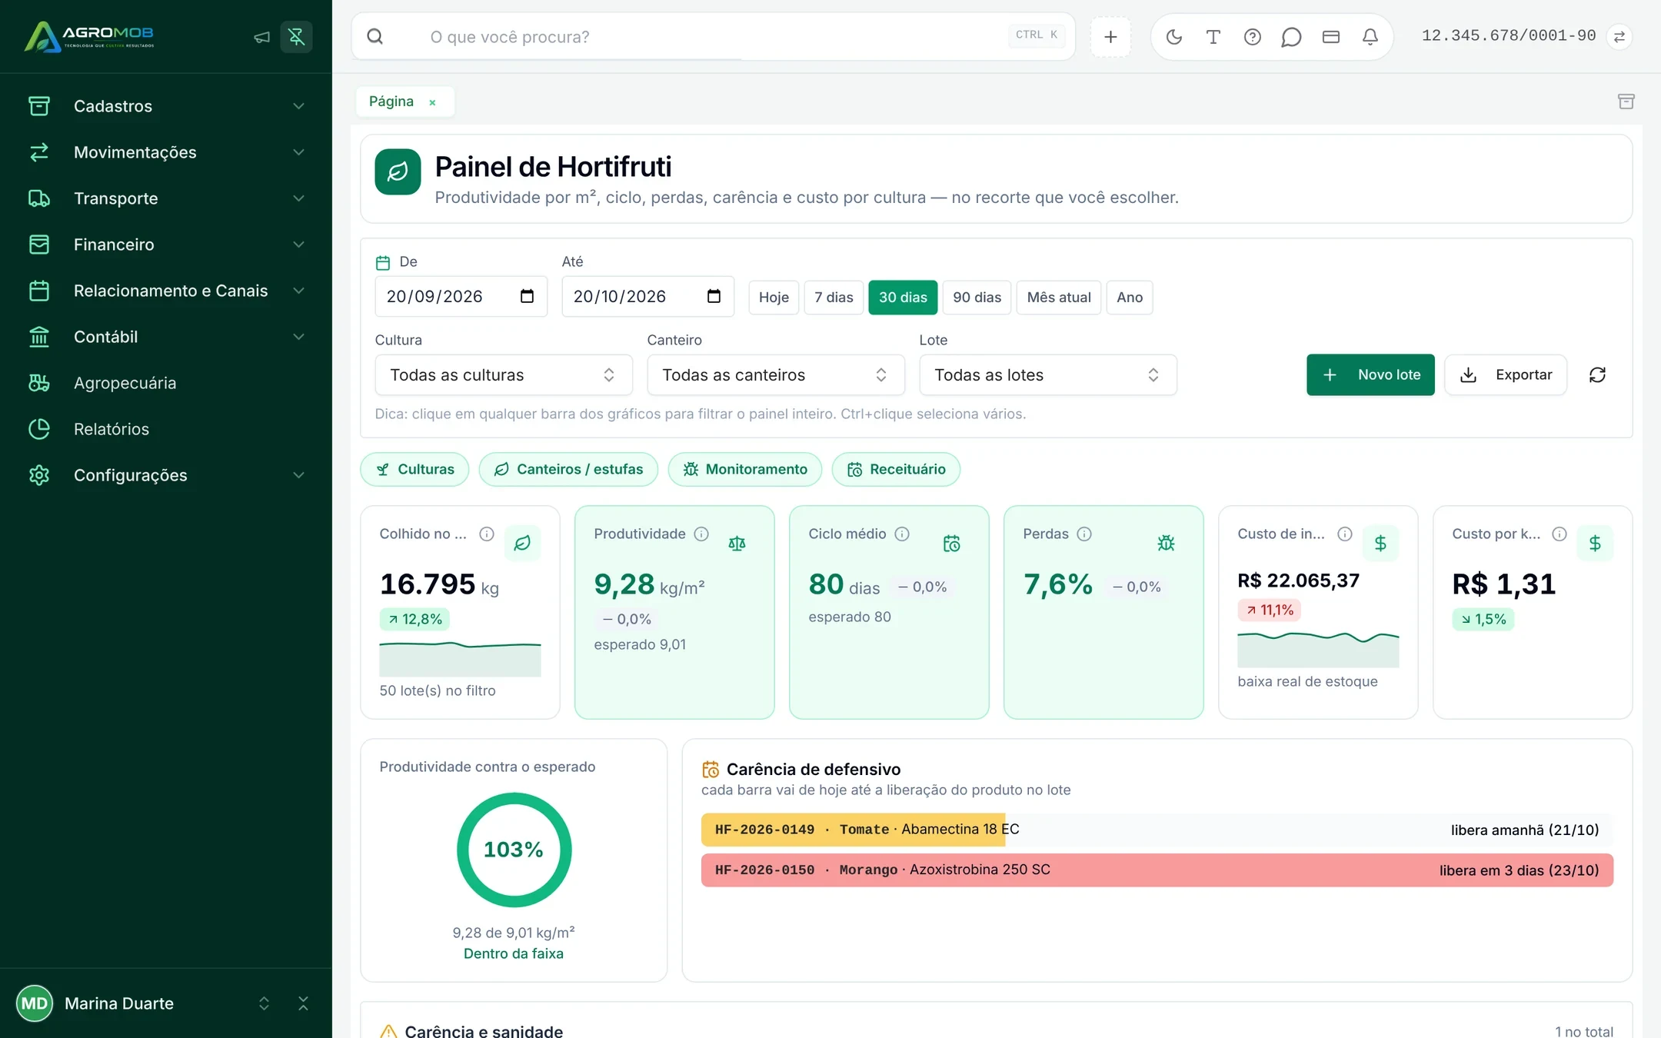Select the Ano range

(x=1130, y=298)
